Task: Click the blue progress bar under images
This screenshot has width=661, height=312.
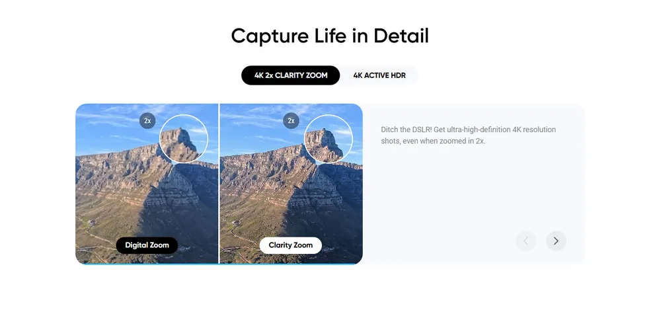Action: coord(219,264)
